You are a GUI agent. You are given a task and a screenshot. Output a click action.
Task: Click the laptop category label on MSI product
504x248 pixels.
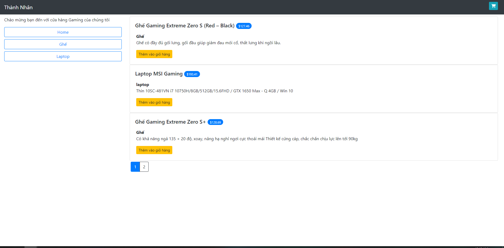142,84
